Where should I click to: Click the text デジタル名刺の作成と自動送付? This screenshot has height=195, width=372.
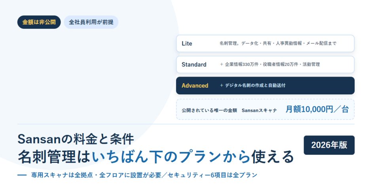pyautogui.click(x=255, y=85)
